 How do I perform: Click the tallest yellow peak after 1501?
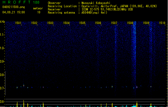click(24, 103)
